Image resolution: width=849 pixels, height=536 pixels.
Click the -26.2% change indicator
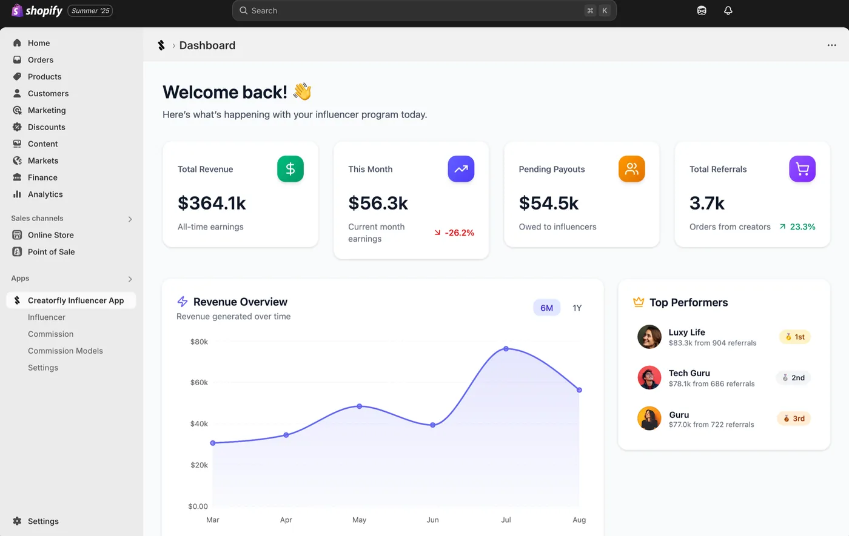454,233
